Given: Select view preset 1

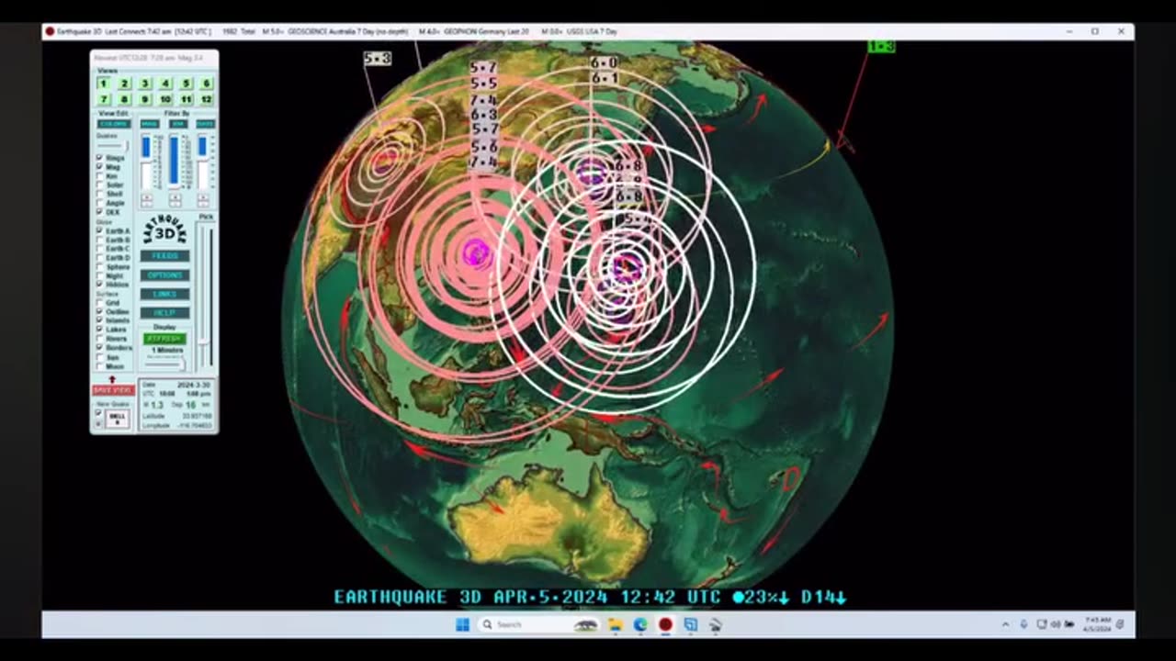Looking at the screenshot, I should (104, 84).
